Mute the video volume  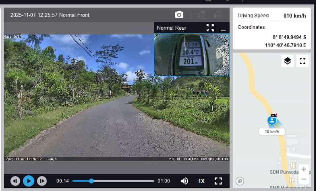click(x=184, y=181)
